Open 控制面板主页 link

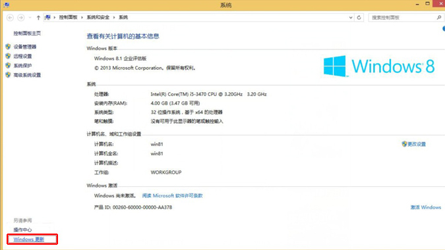click(x=27, y=33)
